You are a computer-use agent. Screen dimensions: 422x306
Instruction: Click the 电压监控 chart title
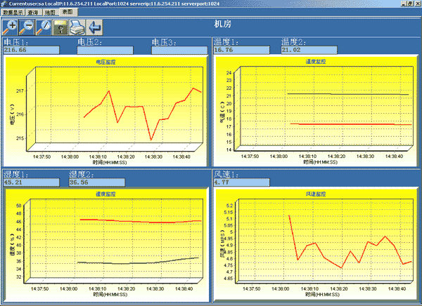(x=105, y=62)
